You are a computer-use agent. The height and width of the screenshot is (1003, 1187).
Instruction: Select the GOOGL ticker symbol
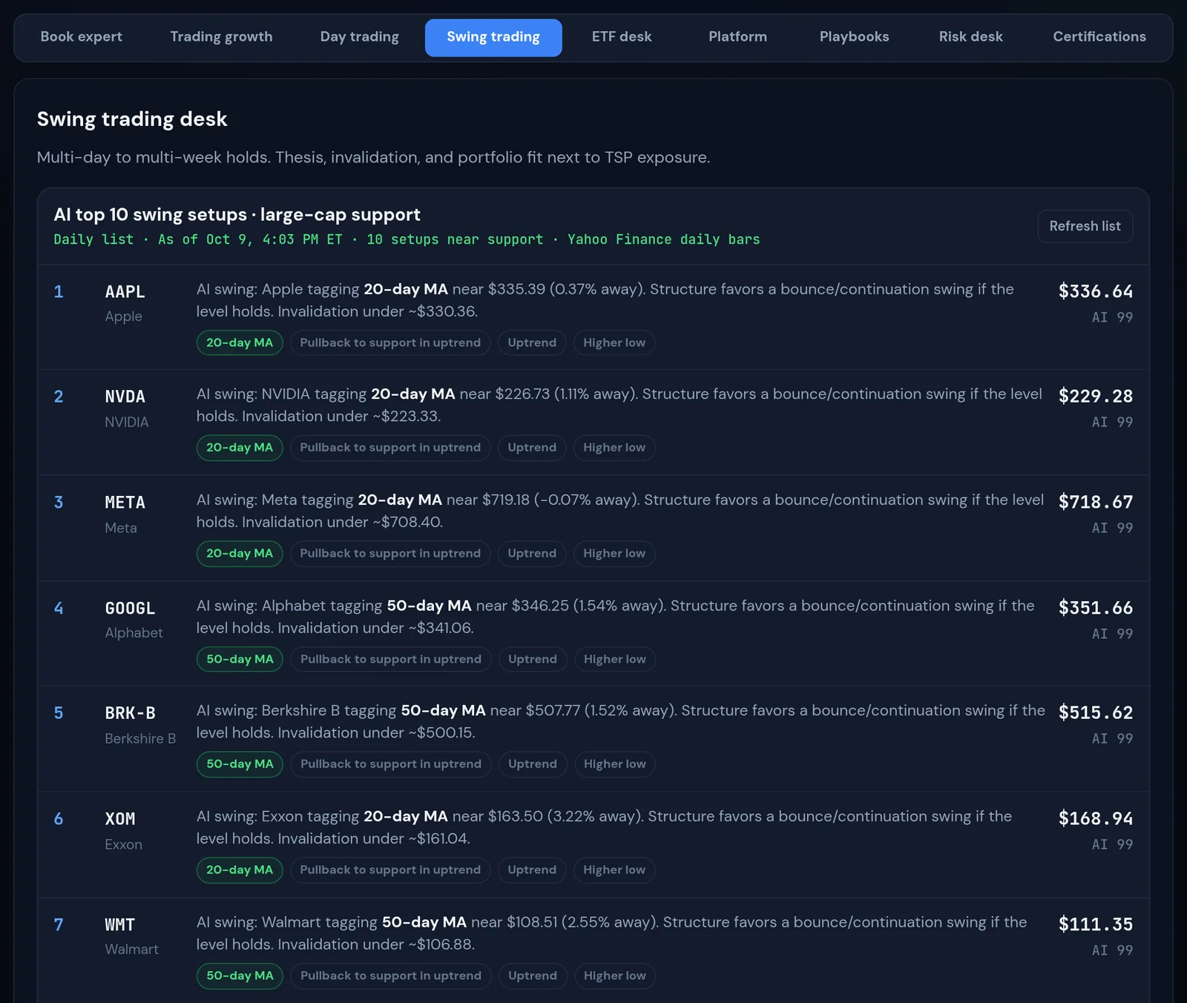[130, 609]
